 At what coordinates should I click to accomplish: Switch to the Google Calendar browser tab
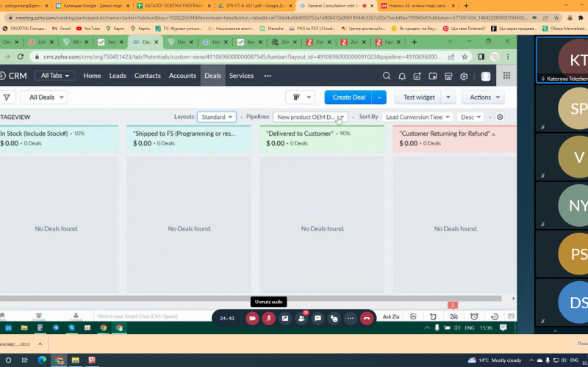point(93,6)
